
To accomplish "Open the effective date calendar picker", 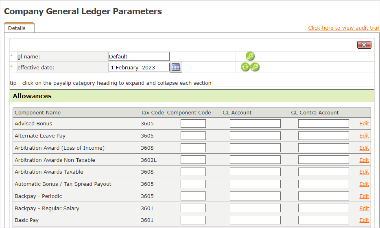I will pos(176,67).
